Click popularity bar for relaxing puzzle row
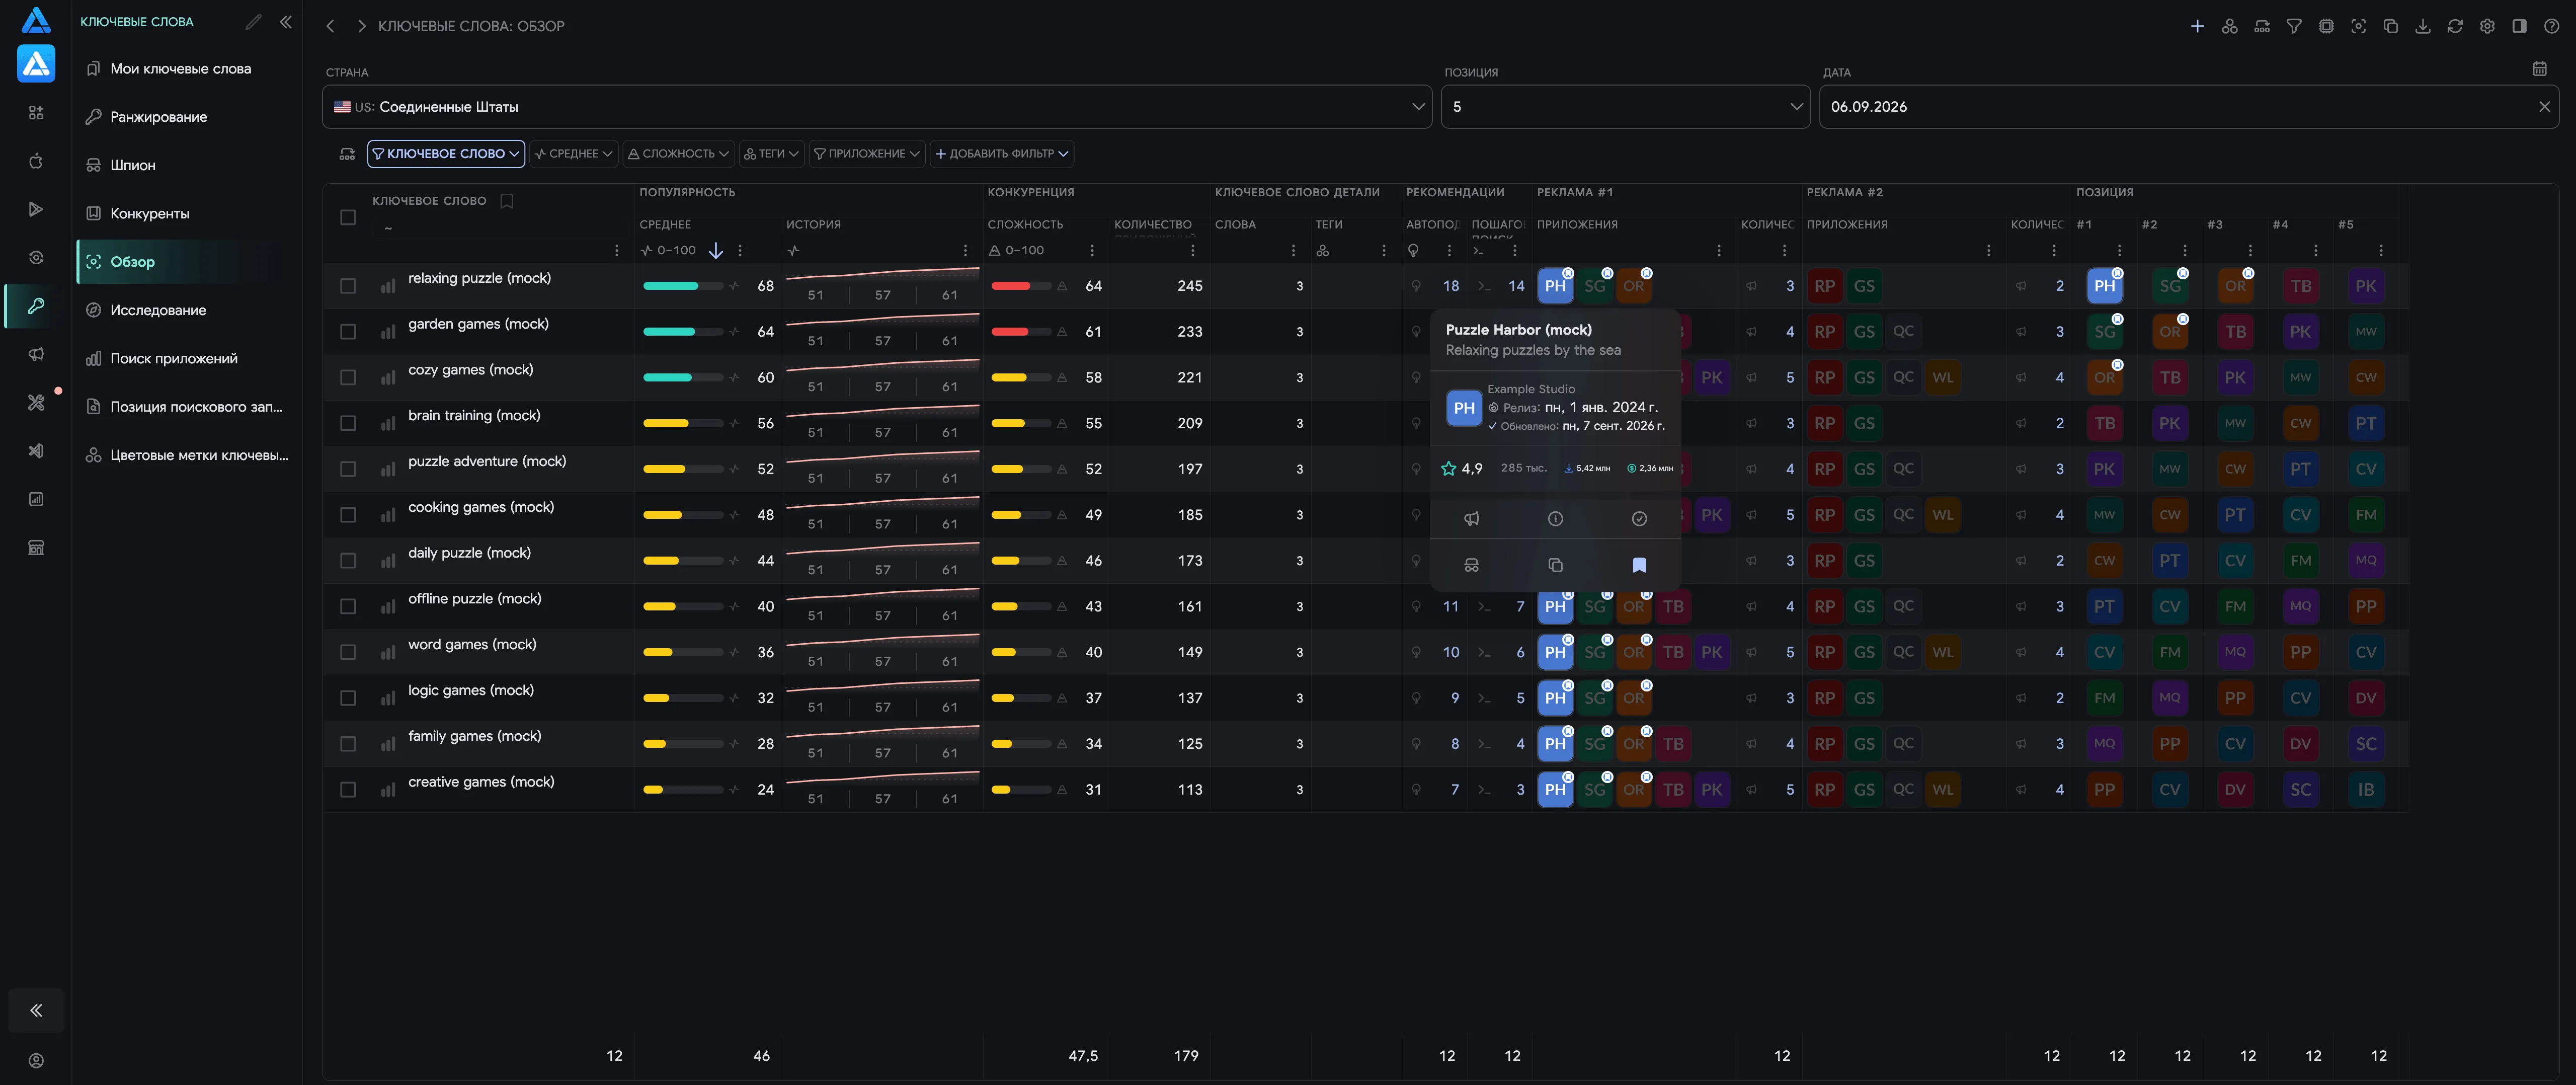Viewport: 2576px width, 1085px height. coord(683,286)
